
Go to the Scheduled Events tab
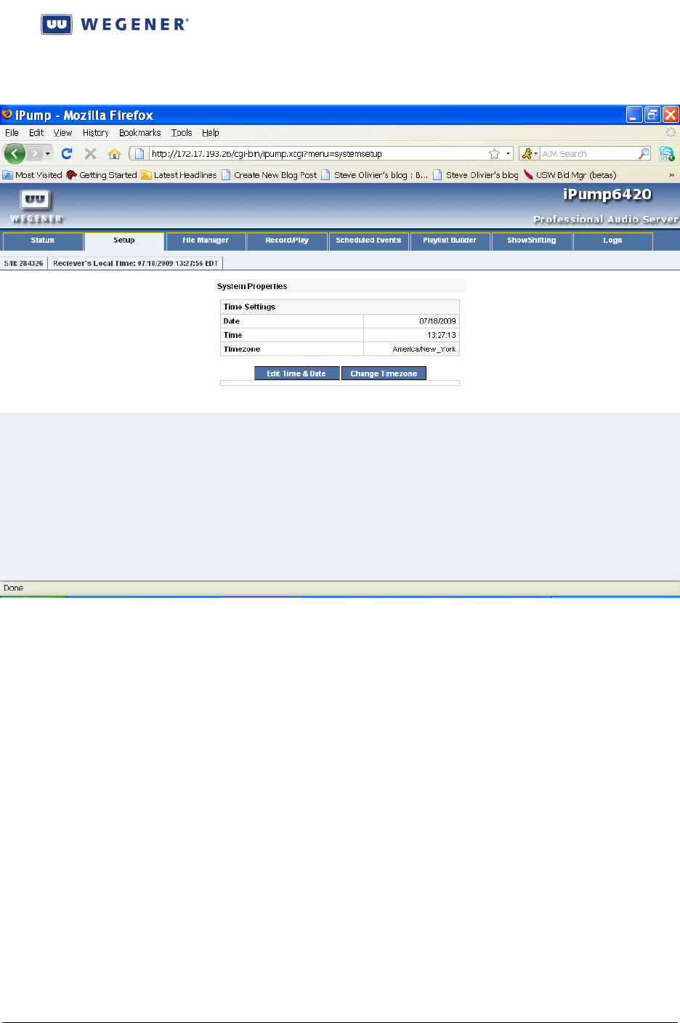tap(368, 240)
